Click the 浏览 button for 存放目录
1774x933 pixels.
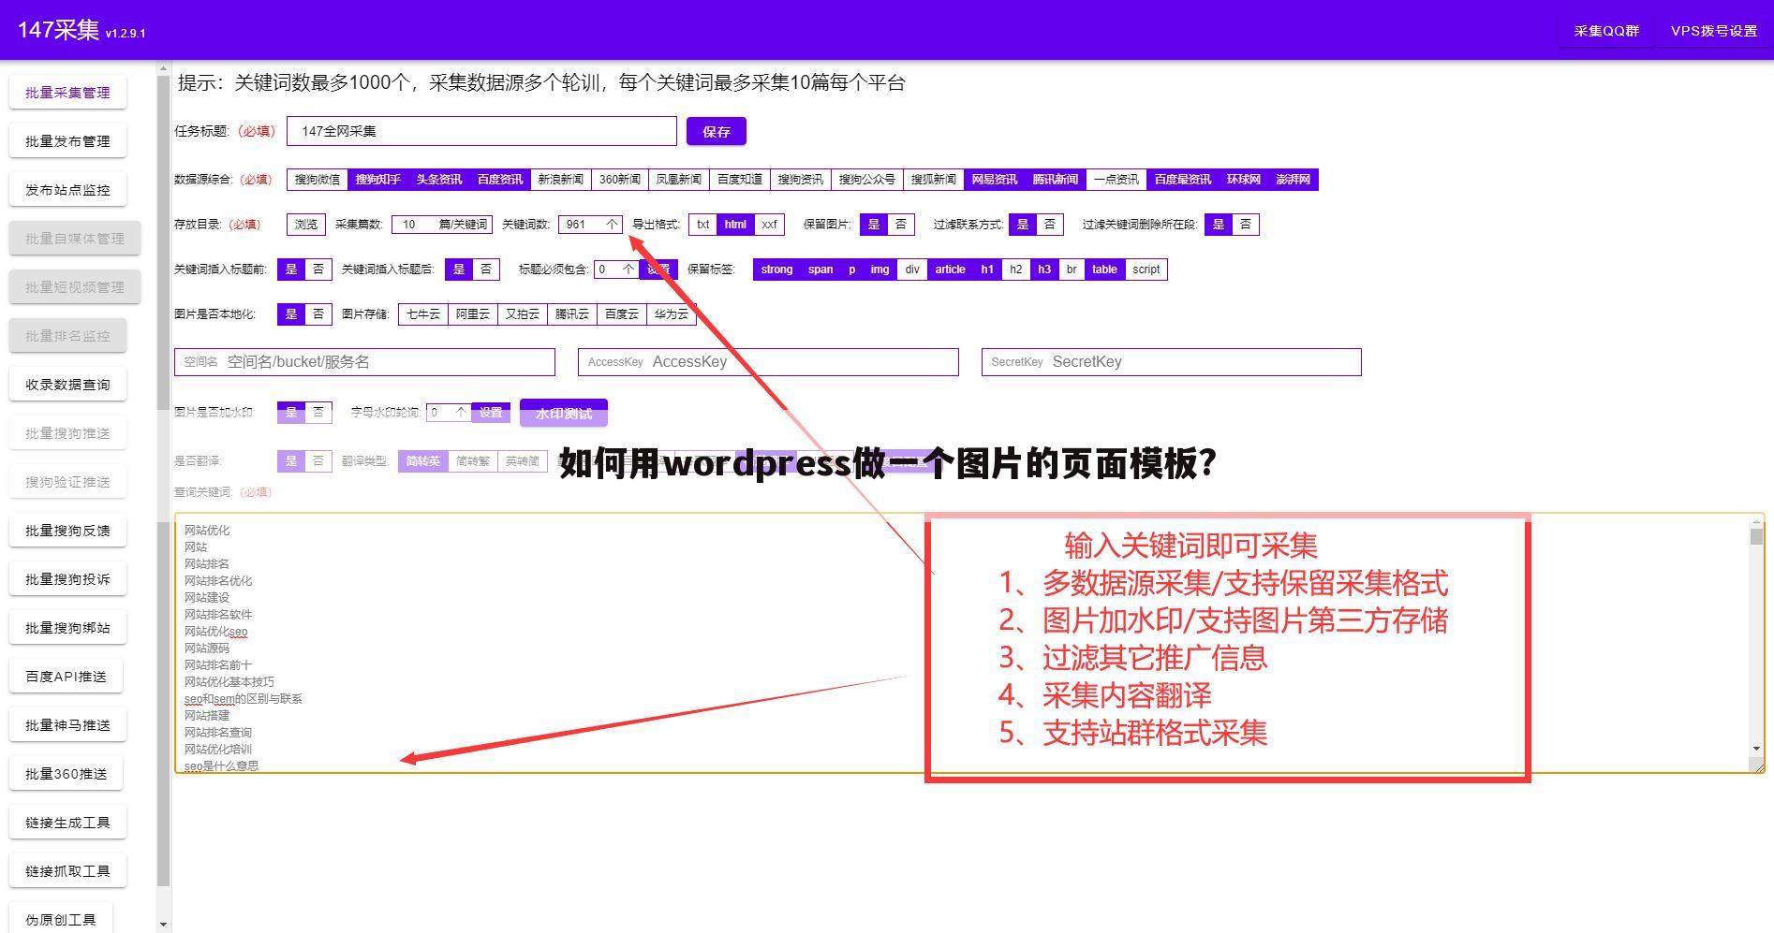[x=304, y=225]
